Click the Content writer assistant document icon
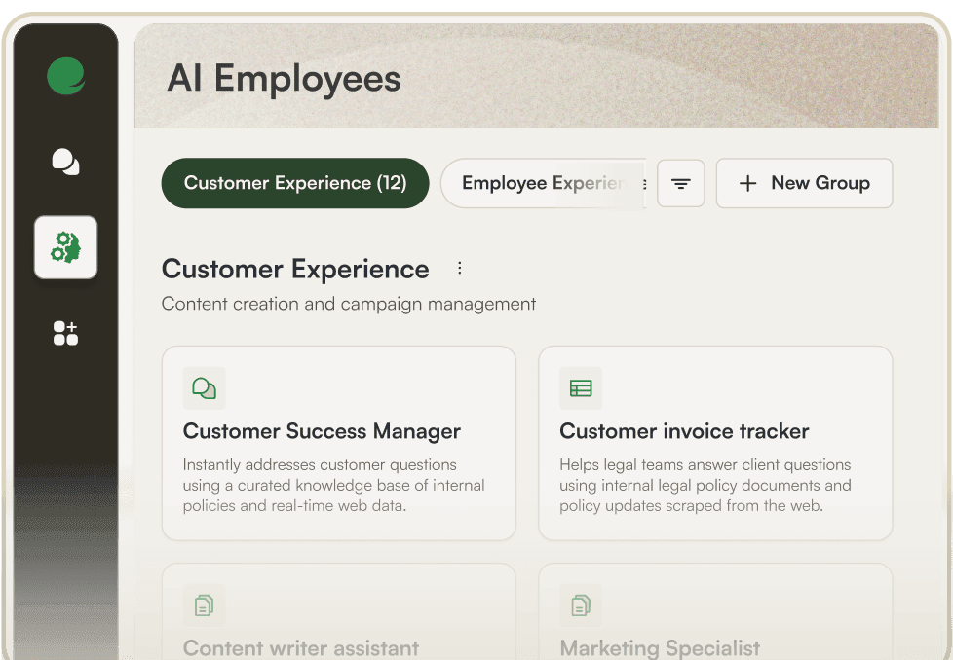The width and height of the screenshot is (953, 660). [205, 605]
